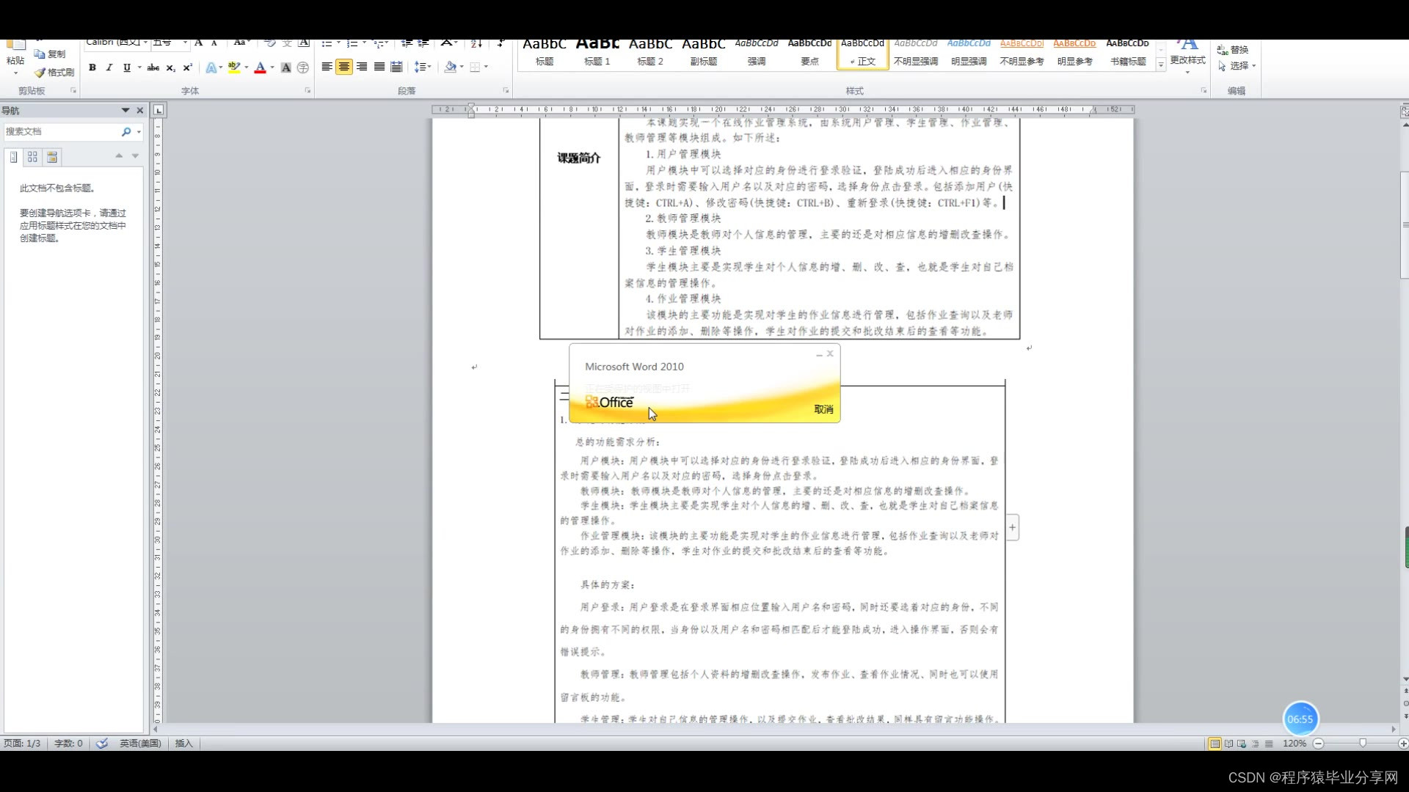Image resolution: width=1409 pixels, height=792 pixels.
Task: Click the search magnifier in navigation pane
Action: point(126,132)
